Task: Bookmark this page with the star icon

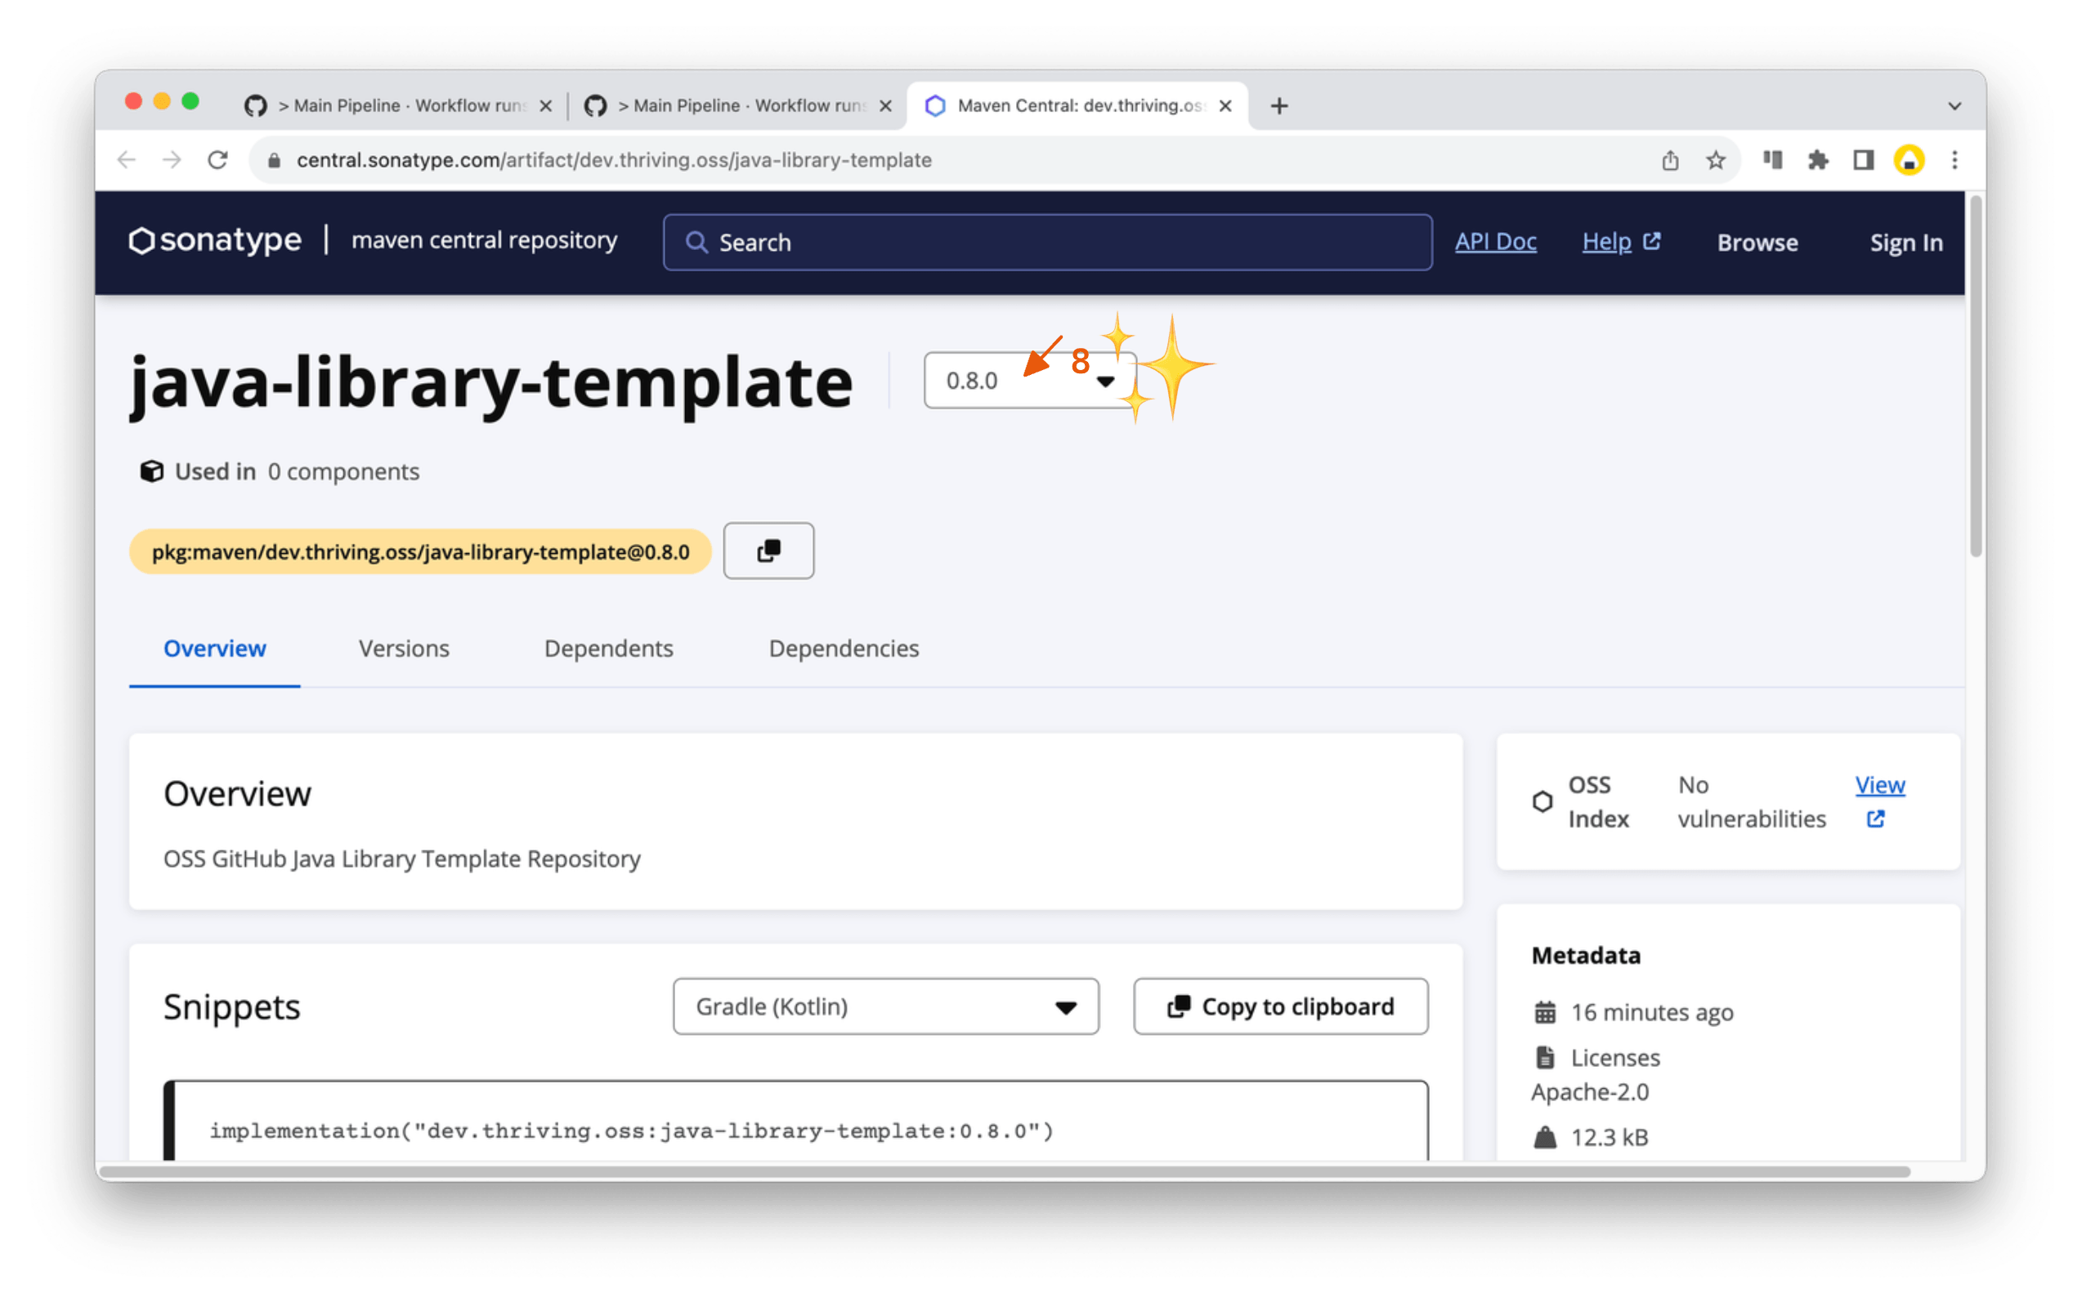Action: pos(1716,160)
